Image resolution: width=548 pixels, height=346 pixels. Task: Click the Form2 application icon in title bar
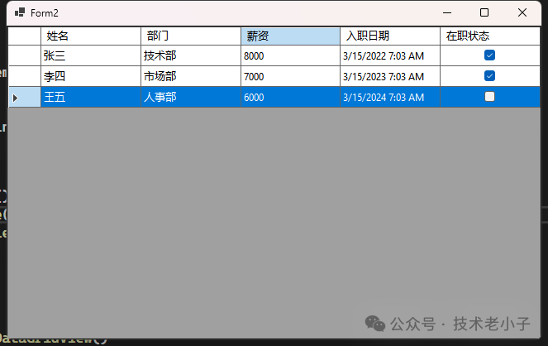20,12
